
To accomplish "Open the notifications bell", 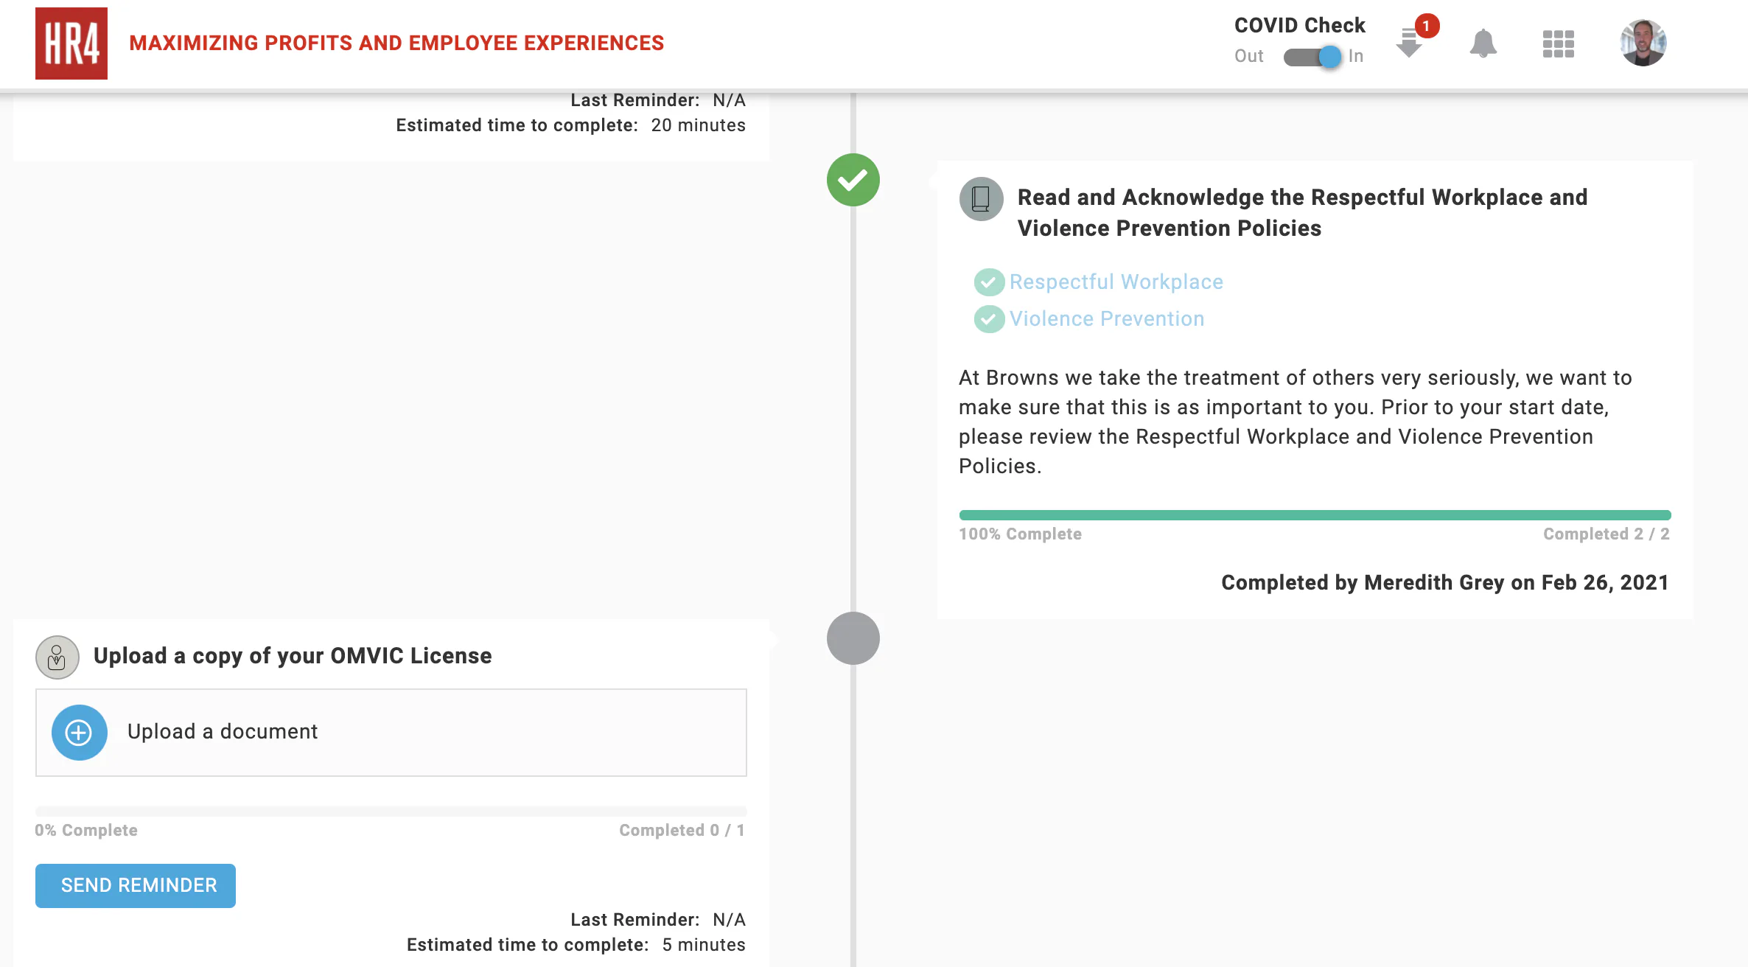I will pos(1483,44).
